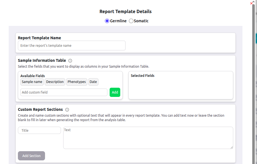257x164 pixels.
Task: Click into the Add custom field box
Action: [x=64, y=92]
